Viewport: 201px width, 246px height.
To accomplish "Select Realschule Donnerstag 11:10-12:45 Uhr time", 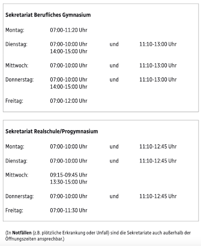I will tap(158, 196).
